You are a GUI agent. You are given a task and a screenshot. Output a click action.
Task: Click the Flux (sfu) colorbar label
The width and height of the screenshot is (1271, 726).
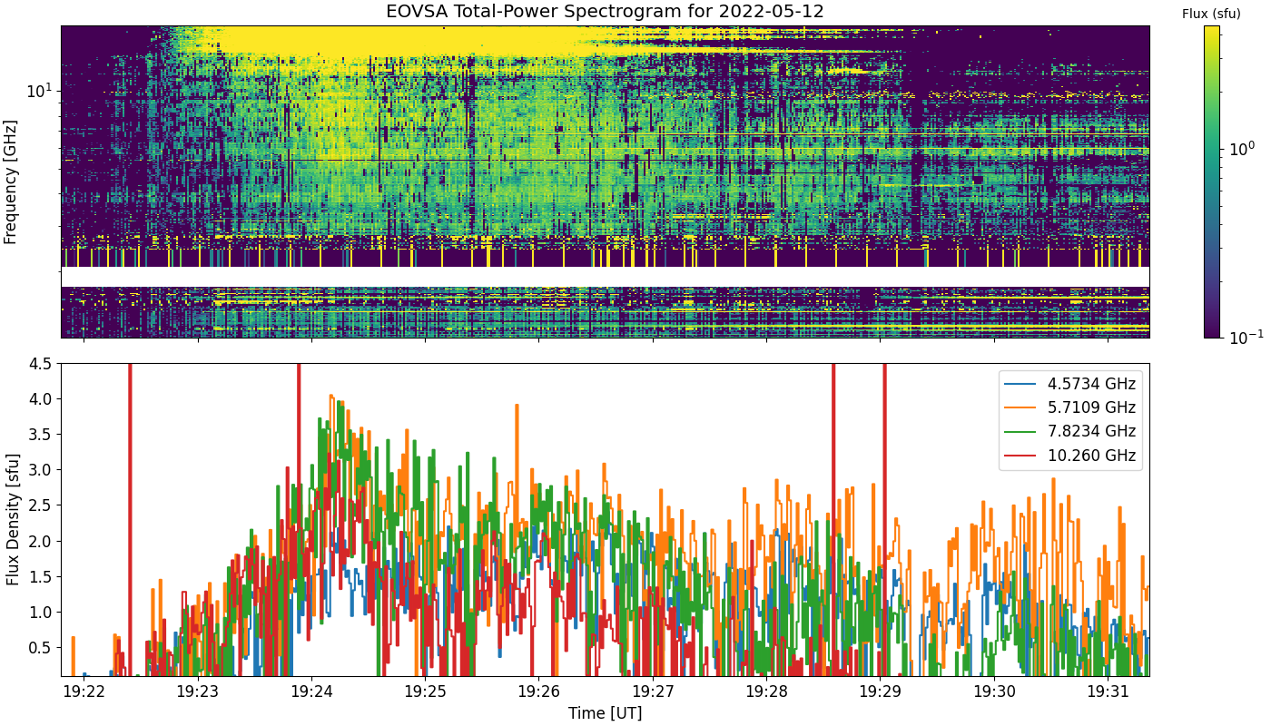tap(1211, 14)
